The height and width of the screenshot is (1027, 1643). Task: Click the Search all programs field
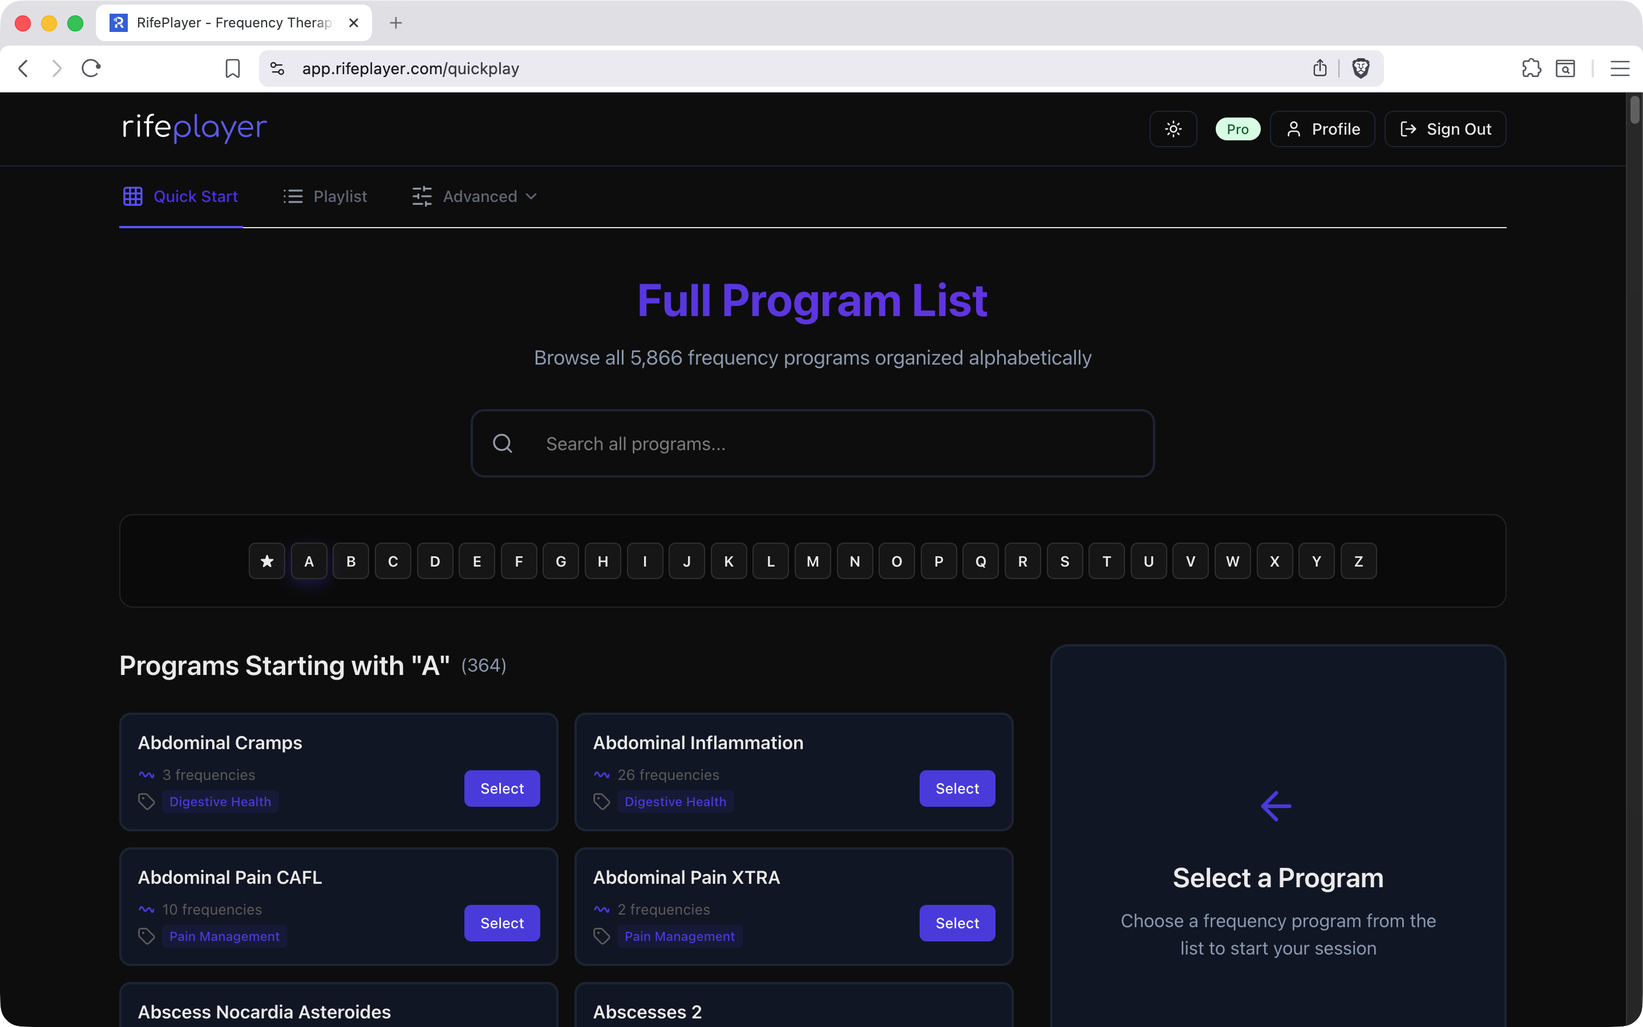[813, 443]
